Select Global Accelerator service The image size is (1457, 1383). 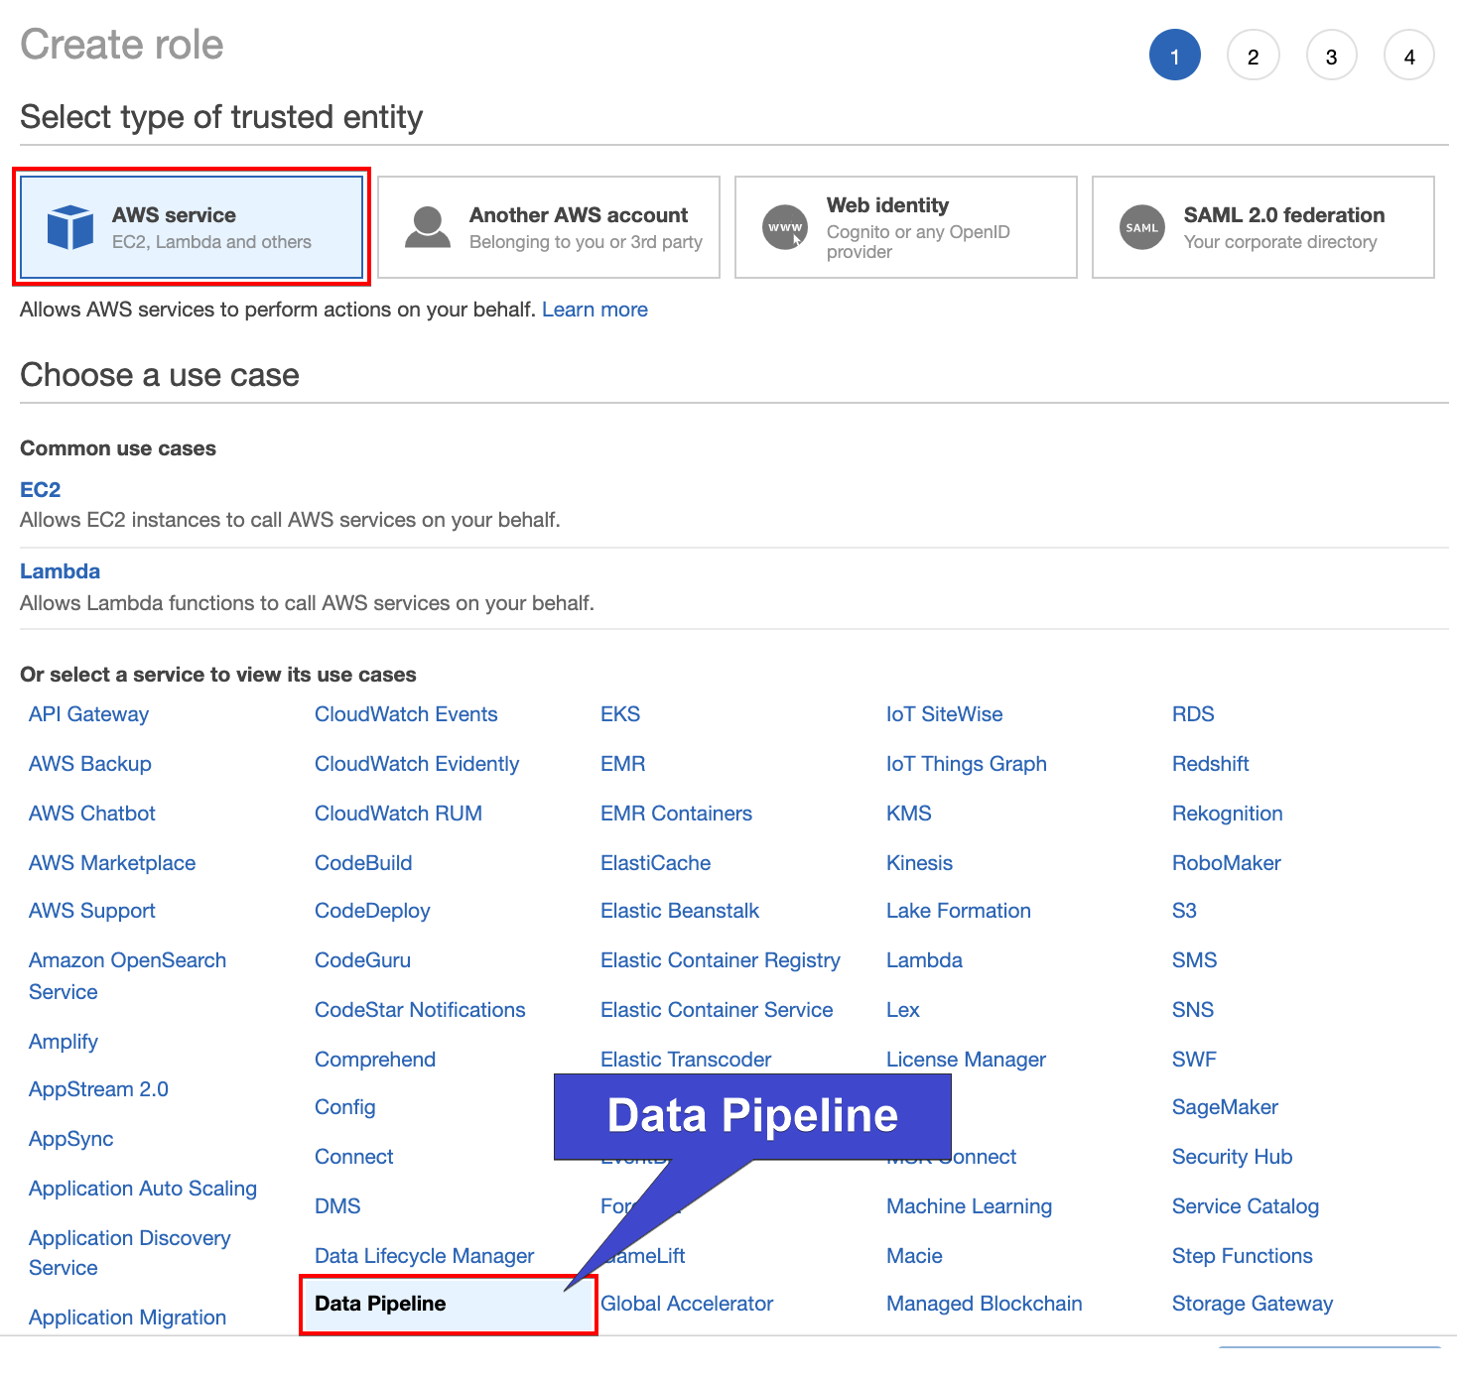(687, 1304)
